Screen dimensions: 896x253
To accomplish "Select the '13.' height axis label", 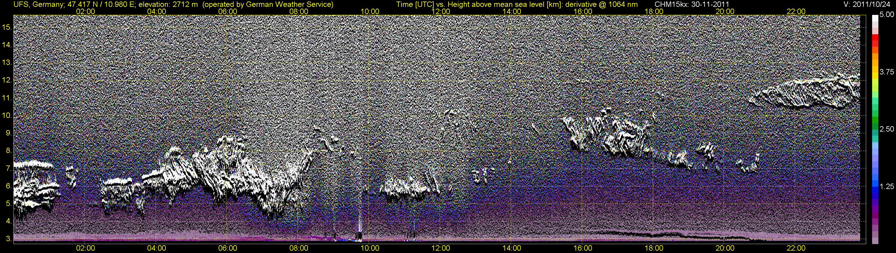I will 7,63.
